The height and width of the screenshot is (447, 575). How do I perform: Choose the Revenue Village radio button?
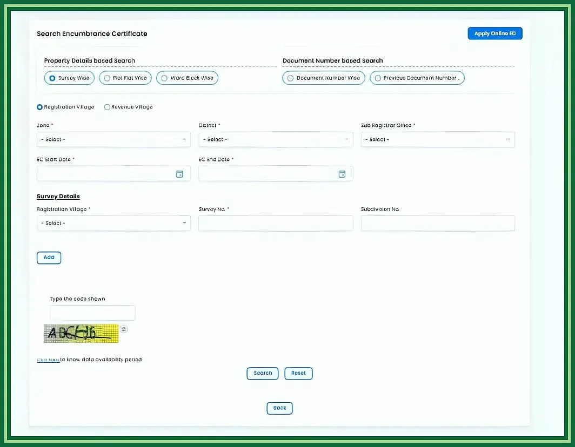pos(107,107)
